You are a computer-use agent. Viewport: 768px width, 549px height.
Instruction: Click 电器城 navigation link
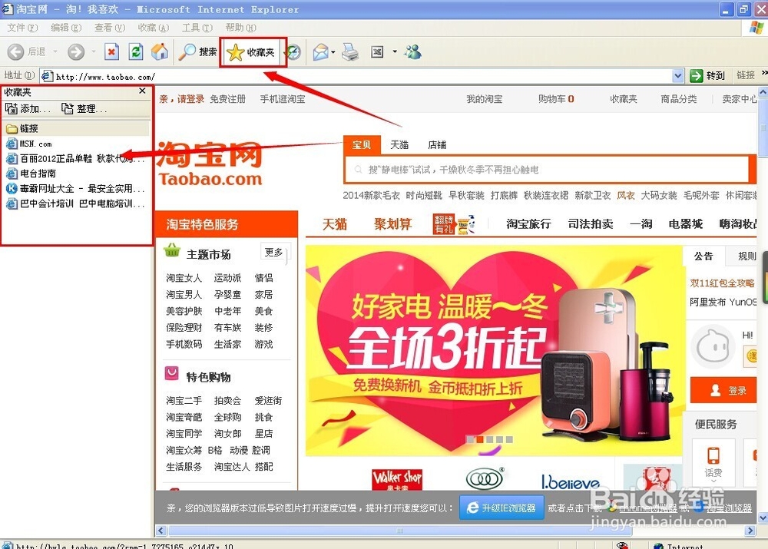pos(686,224)
